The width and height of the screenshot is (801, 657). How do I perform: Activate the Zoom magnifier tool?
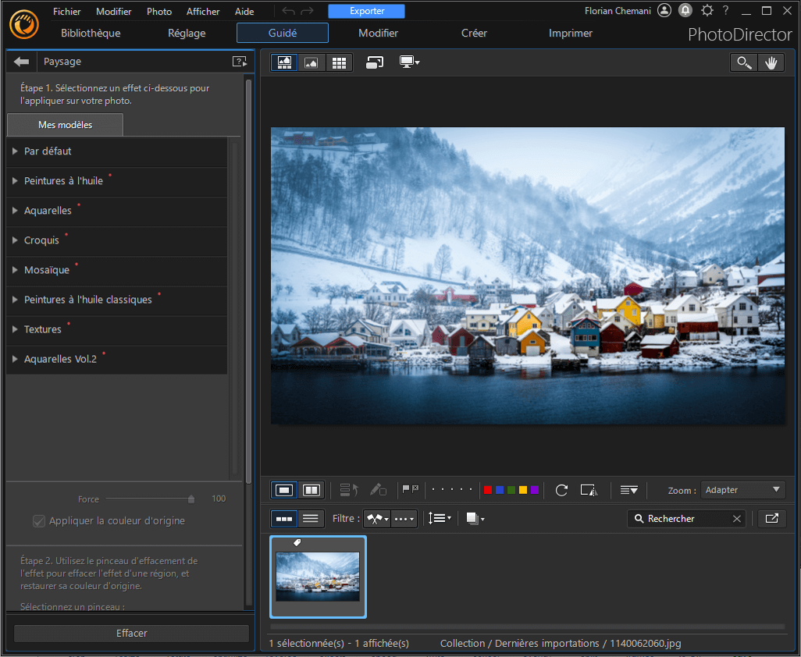coord(743,62)
